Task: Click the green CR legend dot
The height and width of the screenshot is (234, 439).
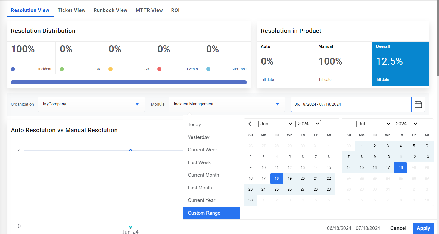Action: click(62, 69)
